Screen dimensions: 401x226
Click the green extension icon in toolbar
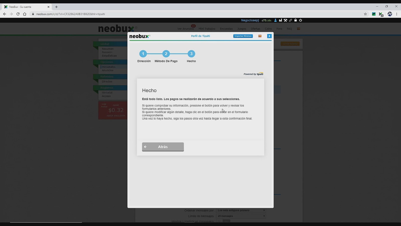click(x=374, y=14)
